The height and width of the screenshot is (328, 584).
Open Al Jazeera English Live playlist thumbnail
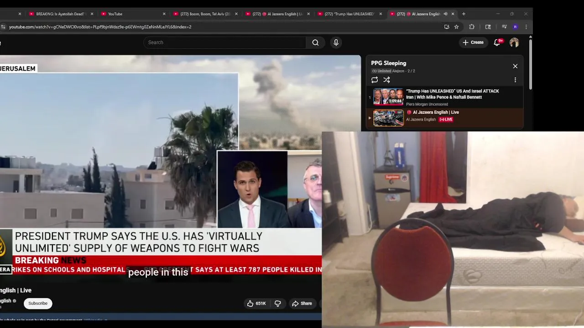point(388,118)
